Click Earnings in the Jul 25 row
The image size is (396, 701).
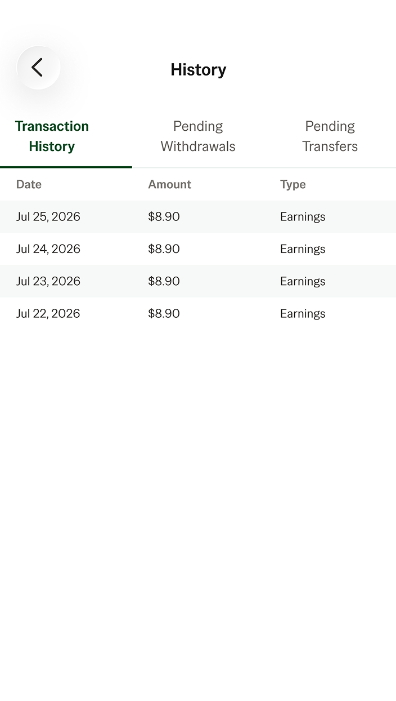[x=303, y=217]
